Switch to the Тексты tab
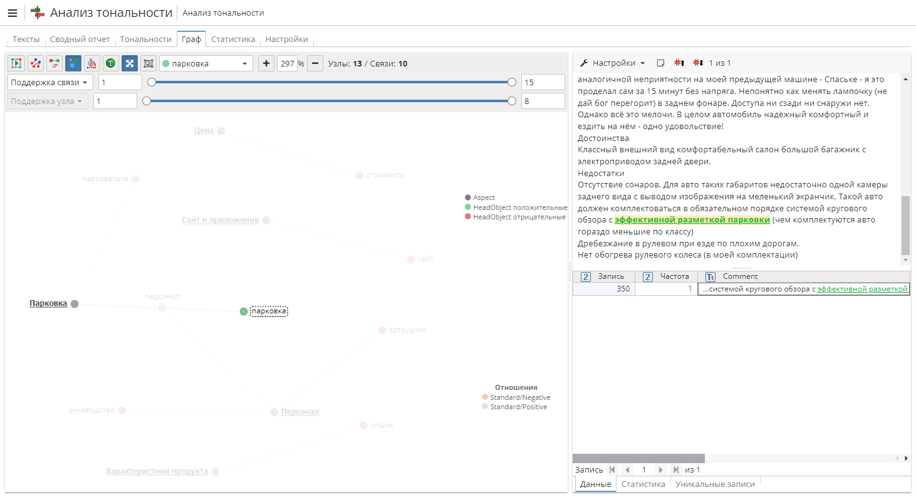 26,39
